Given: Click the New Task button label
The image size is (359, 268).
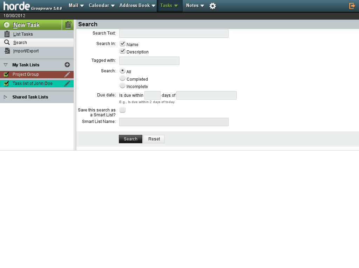Looking at the screenshot, I should (26, 25).
